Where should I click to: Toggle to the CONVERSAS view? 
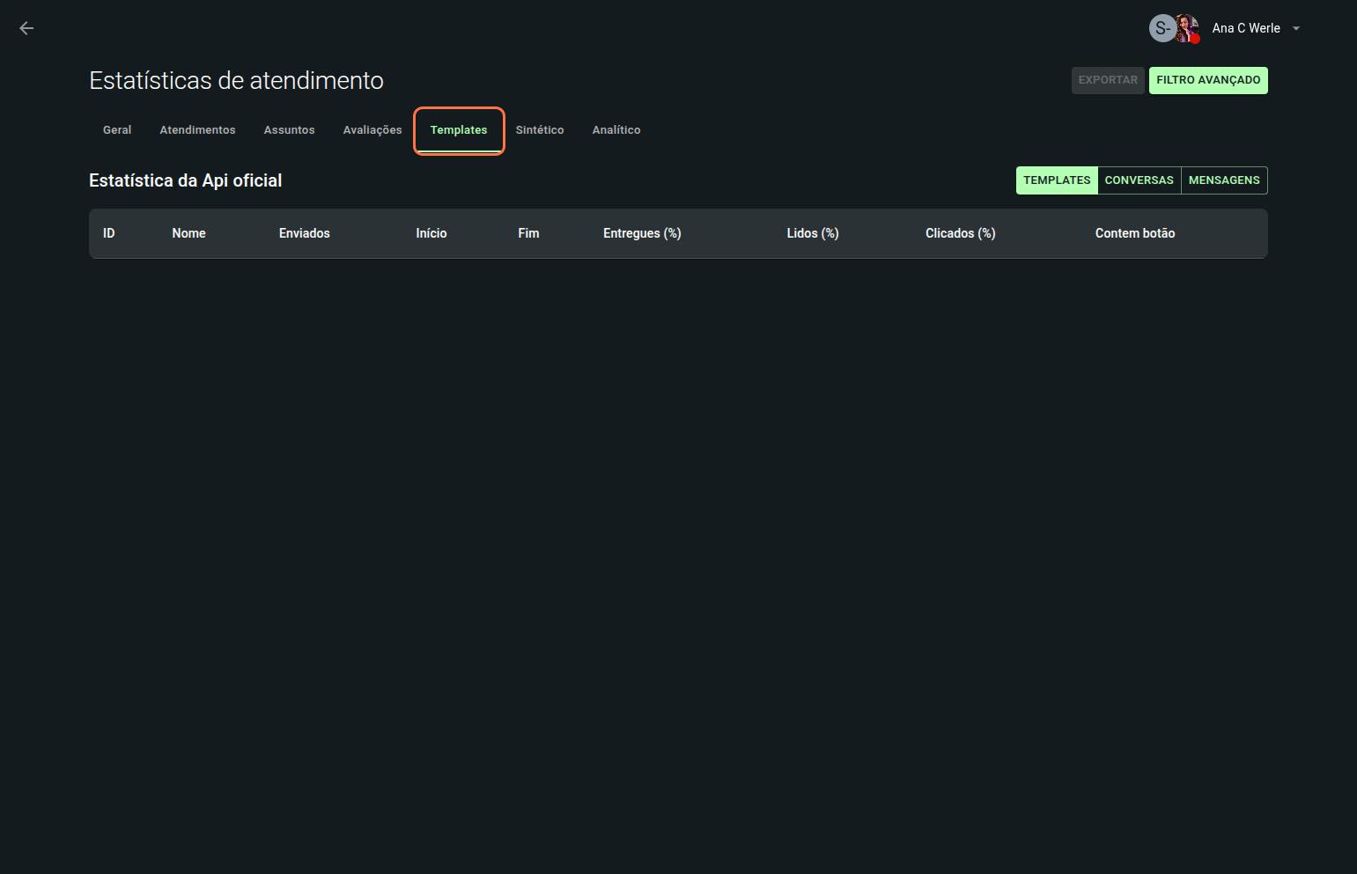1139,180
